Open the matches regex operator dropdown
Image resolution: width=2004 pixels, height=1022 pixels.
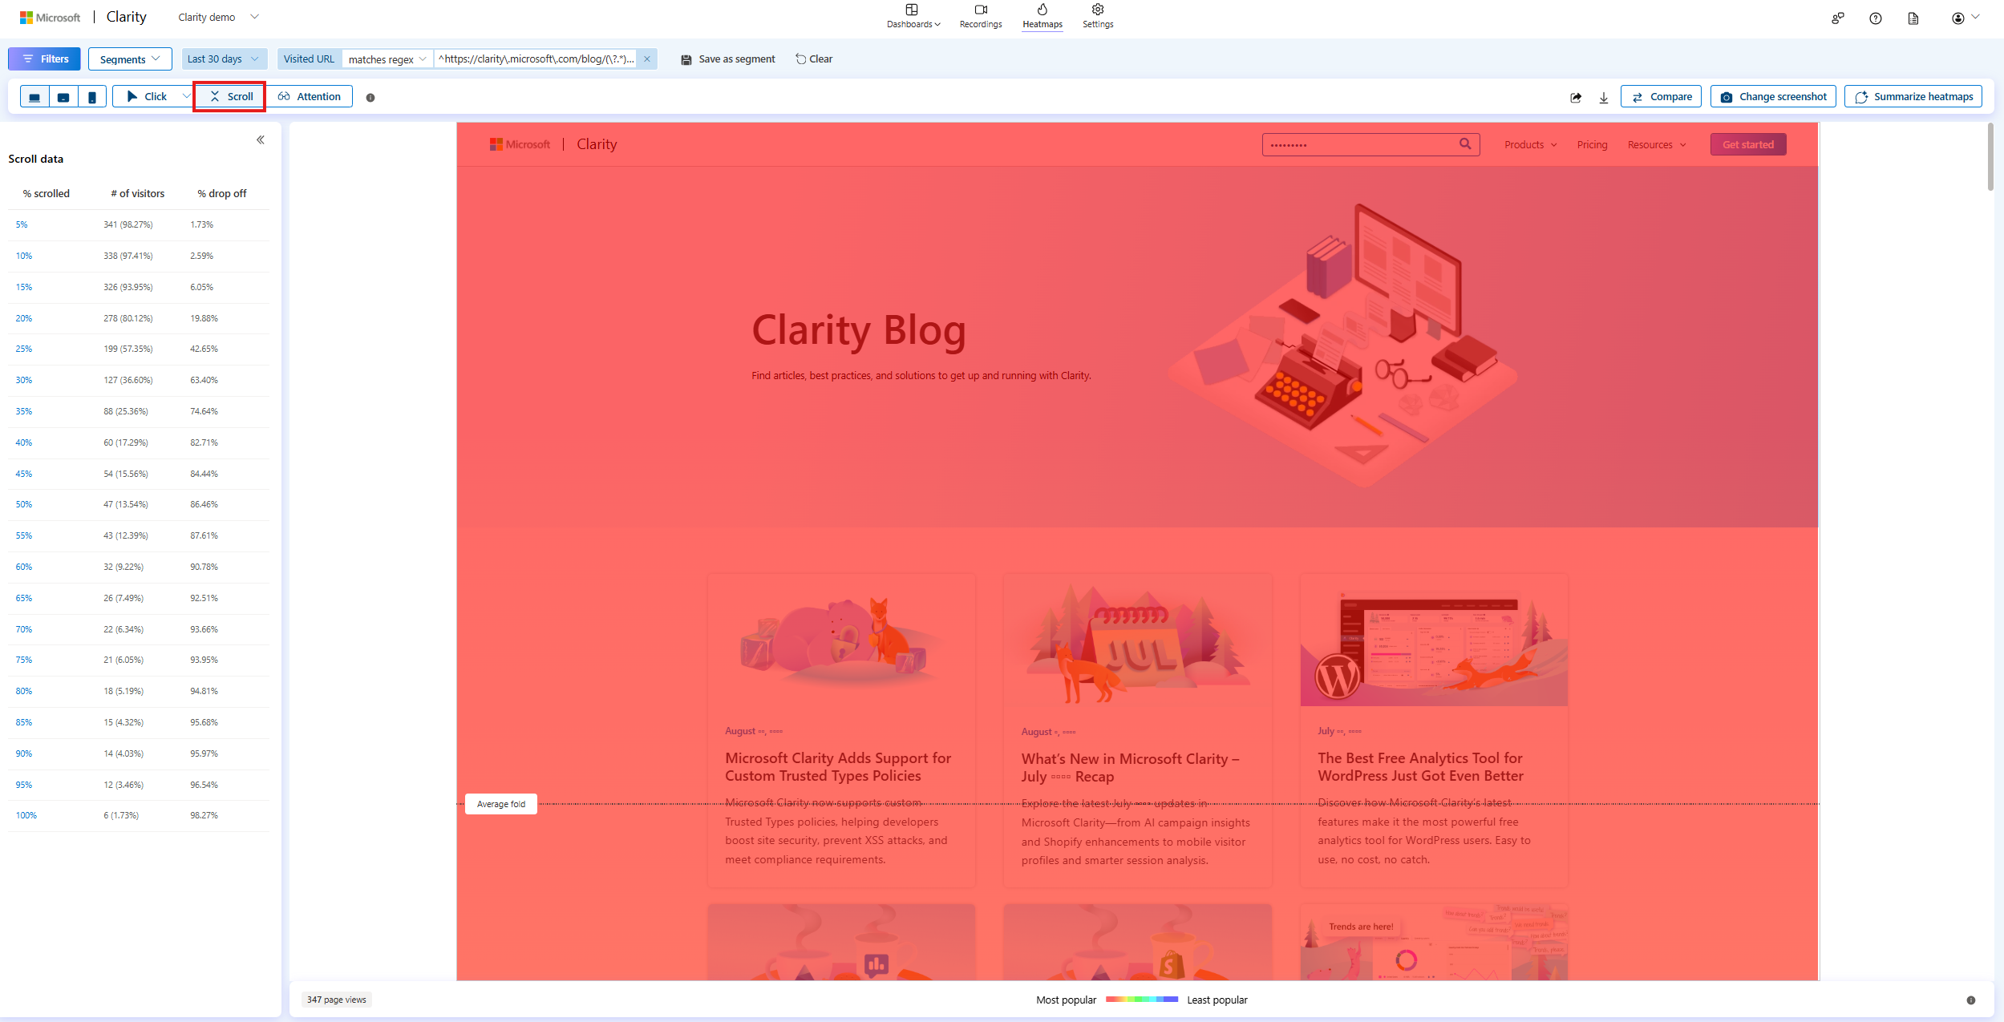[x=387, y=59]
